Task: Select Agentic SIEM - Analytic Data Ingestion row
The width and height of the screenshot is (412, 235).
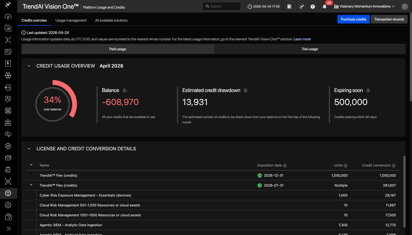Action: click(212, 225)
